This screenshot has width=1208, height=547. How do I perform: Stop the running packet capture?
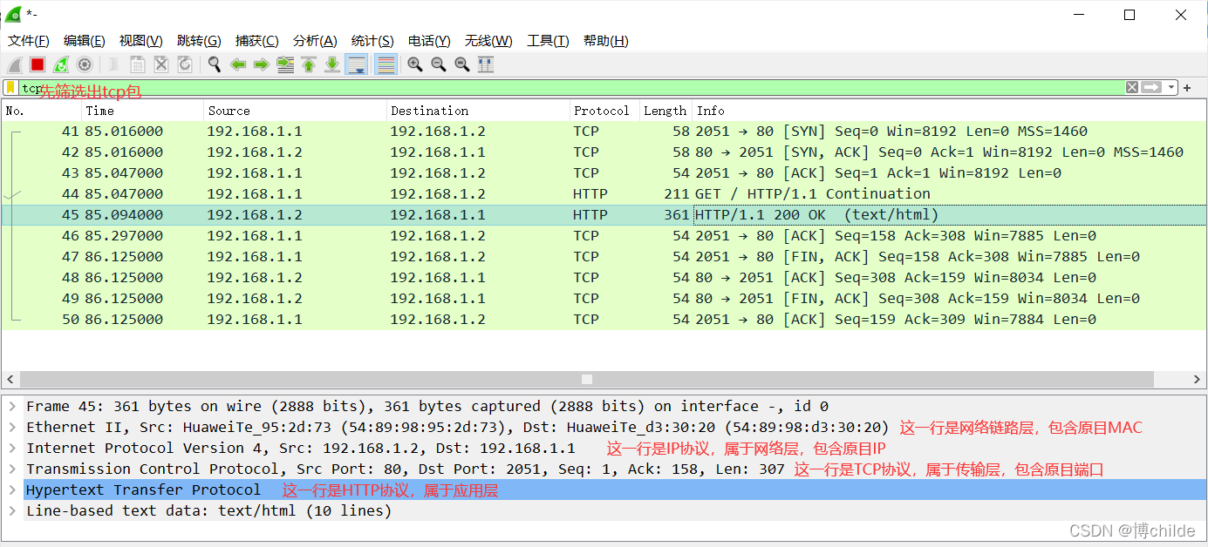tap(38, 64)
